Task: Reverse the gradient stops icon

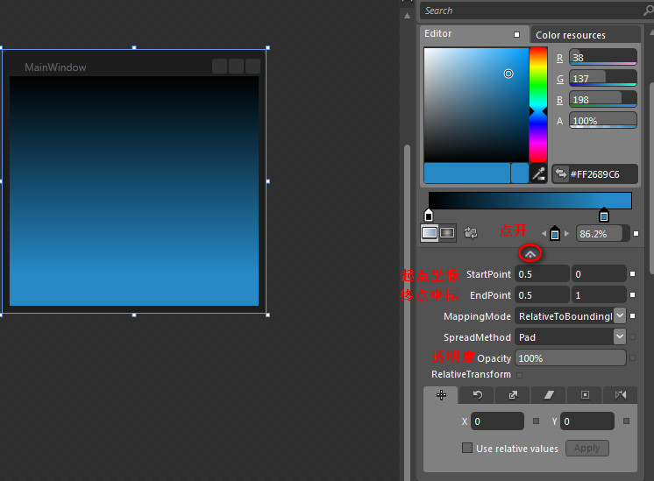Action: pos(471,232)
